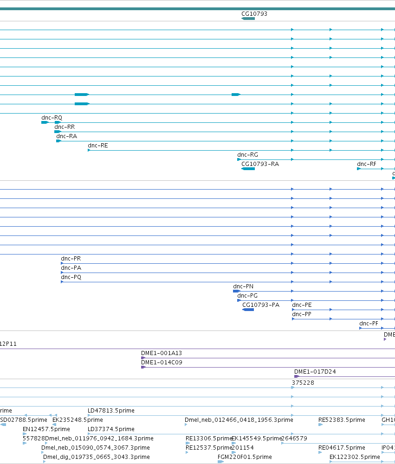Select the dnc-RR transcript label

[x=65, y=127]
